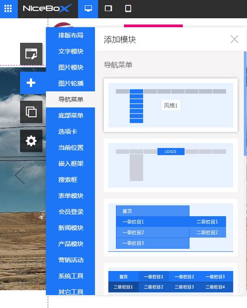The width and height of the screenshot is (247, 308).
Task: Click the module panel vertical scrollbar
Action: [x=245, y=104]
